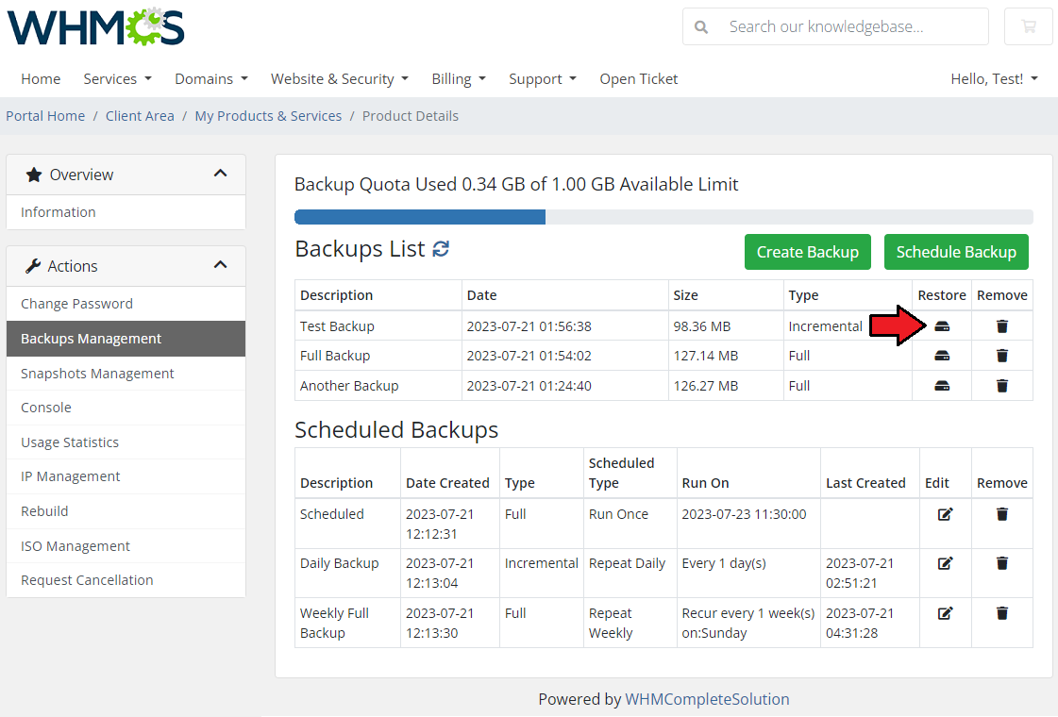Screen dimensions: 1058x717
Task: Follow Client Area breadcrumb link
Action: pyautogui.click(x=140, y=116)
